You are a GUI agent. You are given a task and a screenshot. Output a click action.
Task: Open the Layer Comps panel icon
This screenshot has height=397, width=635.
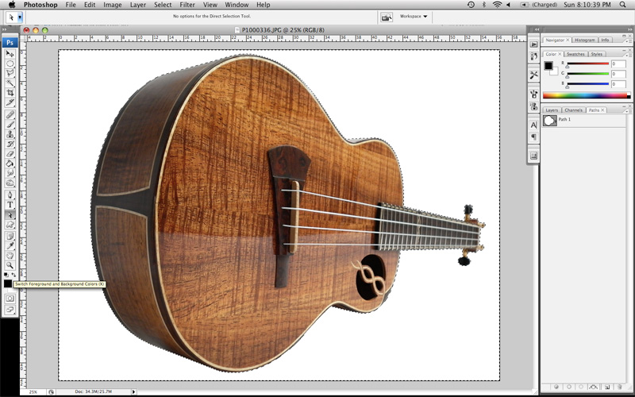tap(533, 156)
